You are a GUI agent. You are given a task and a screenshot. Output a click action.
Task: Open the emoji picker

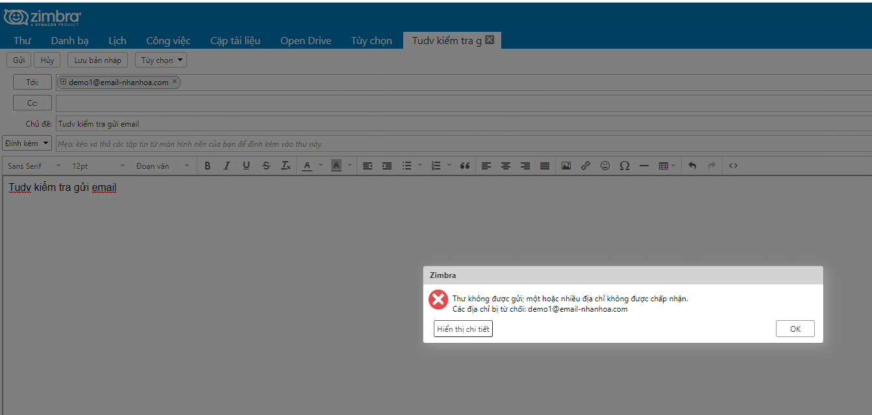604,166
